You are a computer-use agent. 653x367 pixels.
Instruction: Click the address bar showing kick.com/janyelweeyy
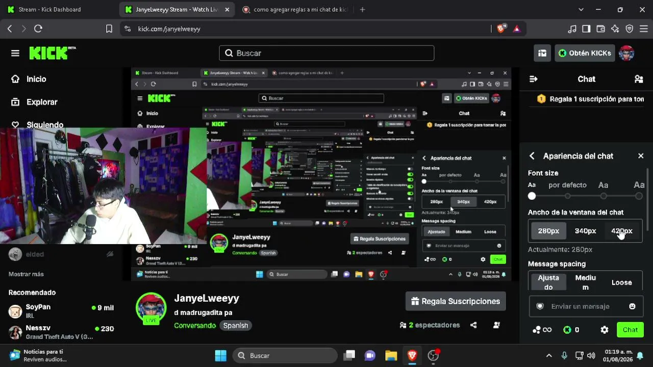[x=306, y=29]
